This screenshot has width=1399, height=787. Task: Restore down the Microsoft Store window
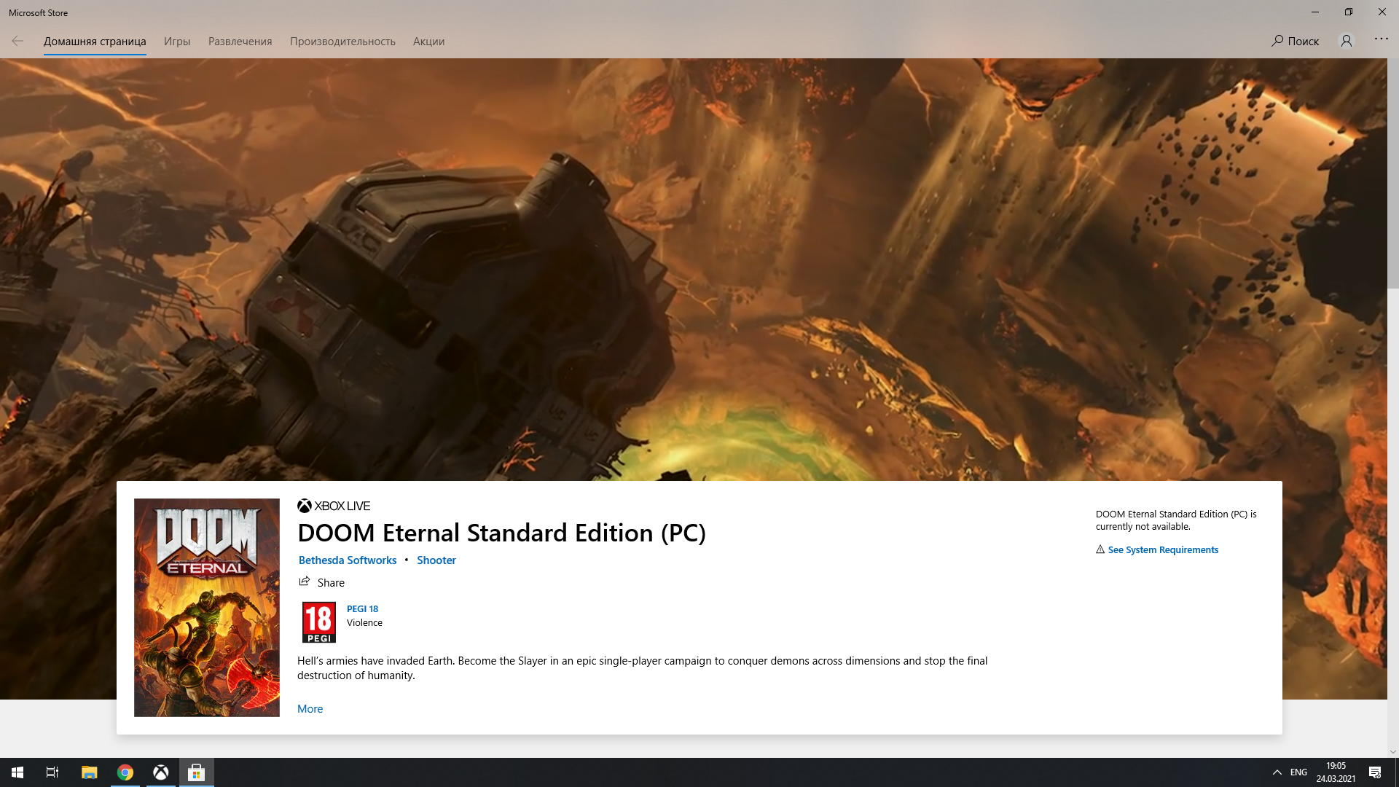(1349, 12)
